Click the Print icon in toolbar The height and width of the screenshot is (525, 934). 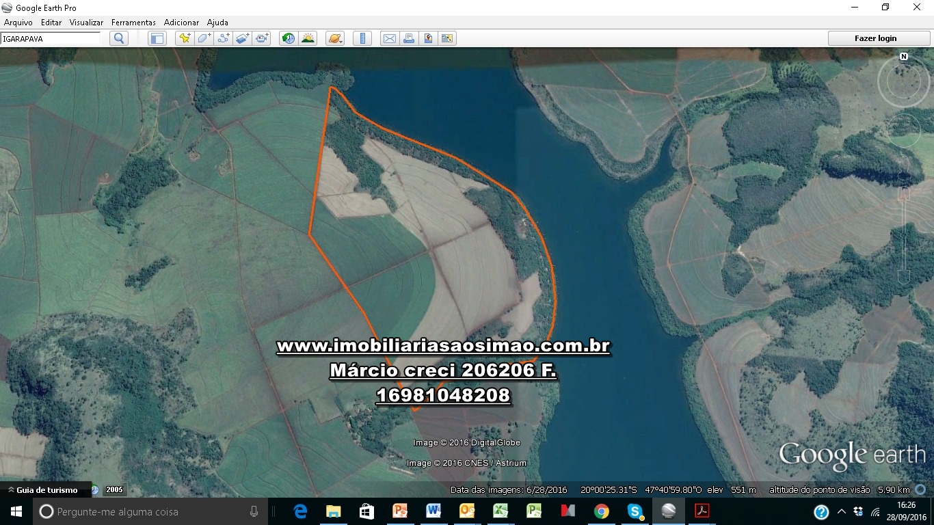click(409, 38)
